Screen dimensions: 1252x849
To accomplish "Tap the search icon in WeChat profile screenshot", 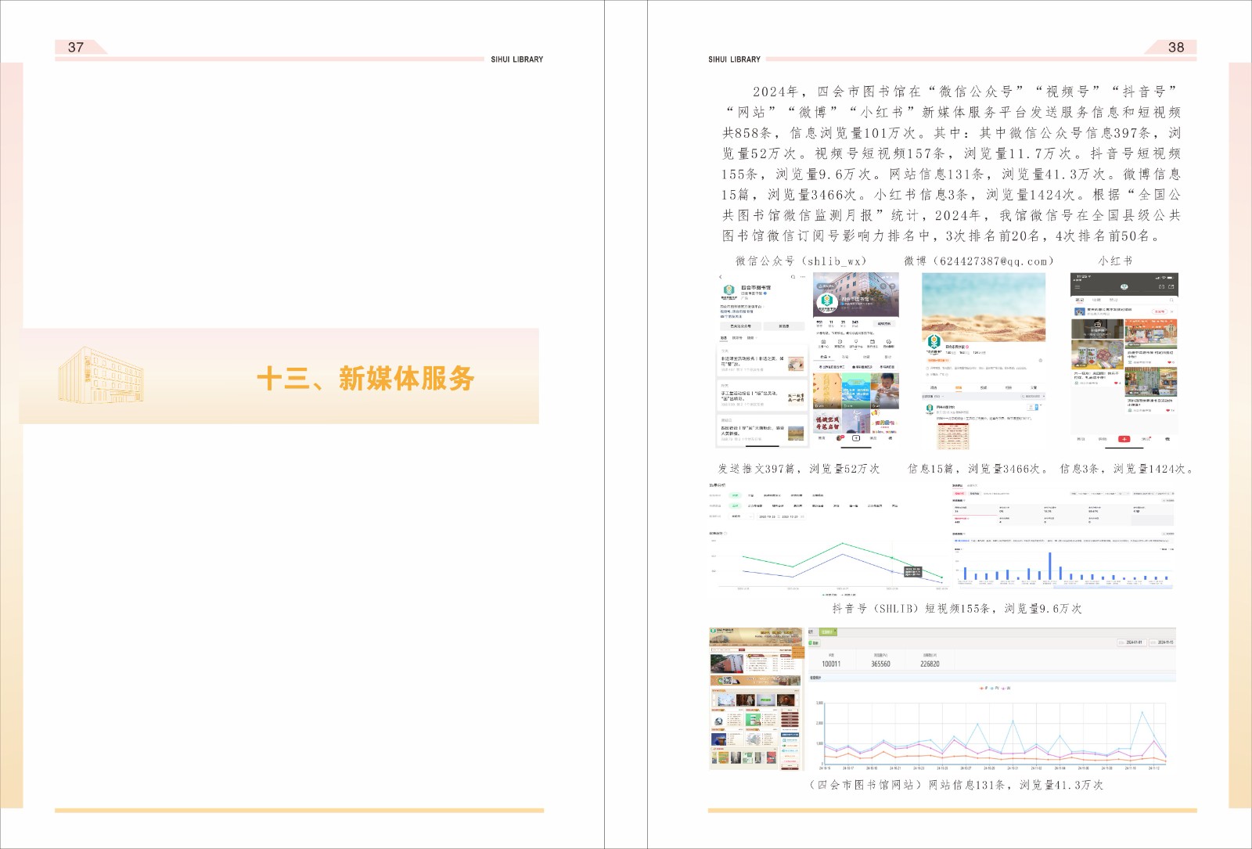I will pyautogui.click(x=793, y=277).
